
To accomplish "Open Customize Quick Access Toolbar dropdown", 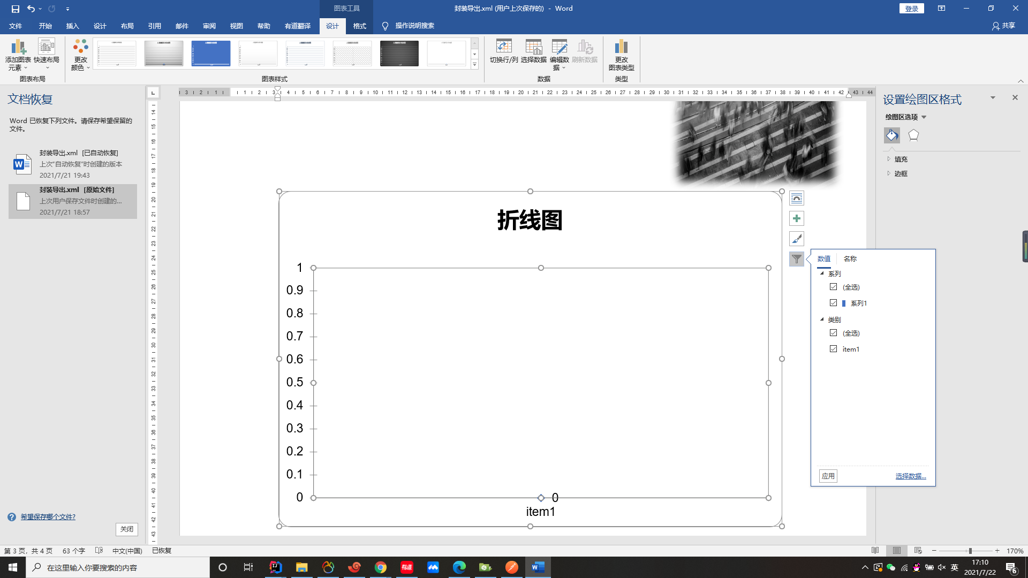I will [67, 9].
